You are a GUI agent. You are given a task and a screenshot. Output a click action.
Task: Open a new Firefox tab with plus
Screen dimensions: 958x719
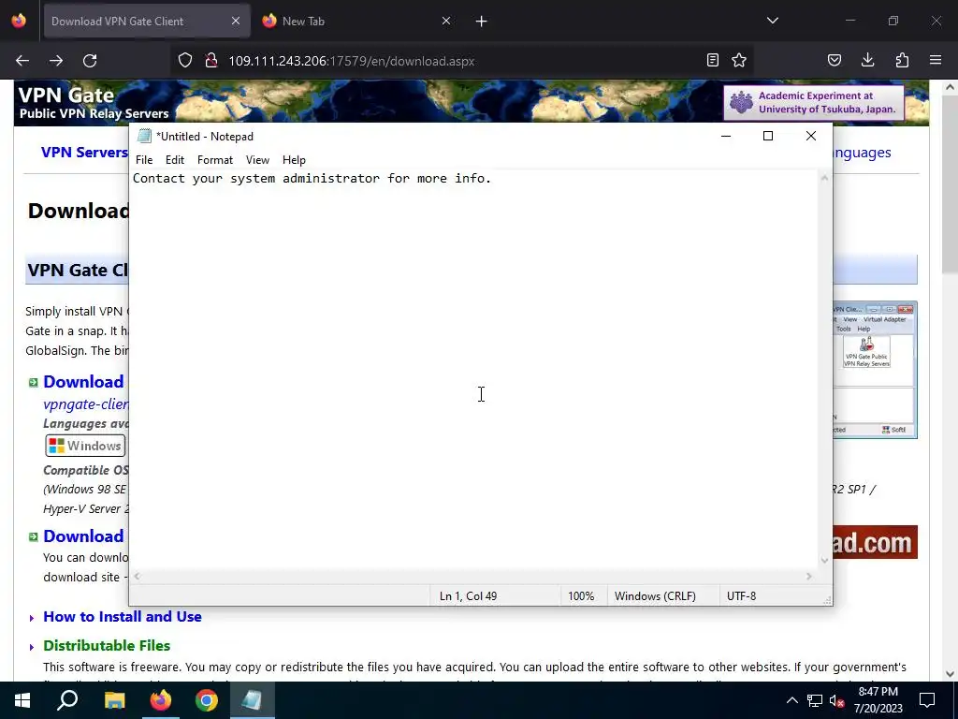pos(482,22)
